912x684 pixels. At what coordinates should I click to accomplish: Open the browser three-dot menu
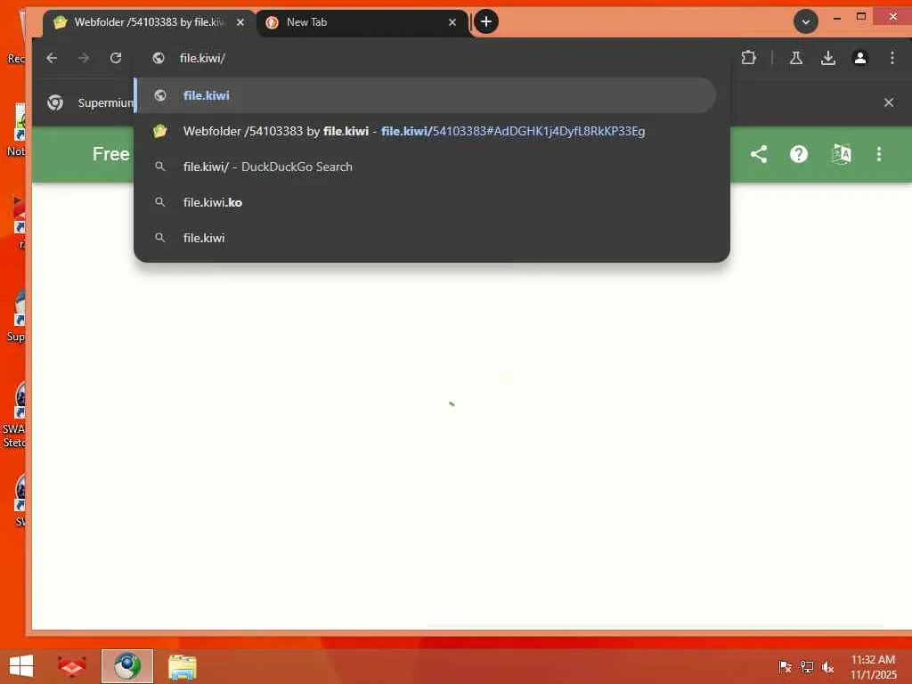tap(892, 58)
